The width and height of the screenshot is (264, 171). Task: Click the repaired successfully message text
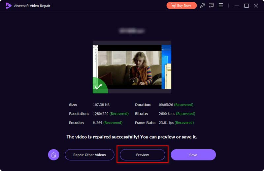132,137
